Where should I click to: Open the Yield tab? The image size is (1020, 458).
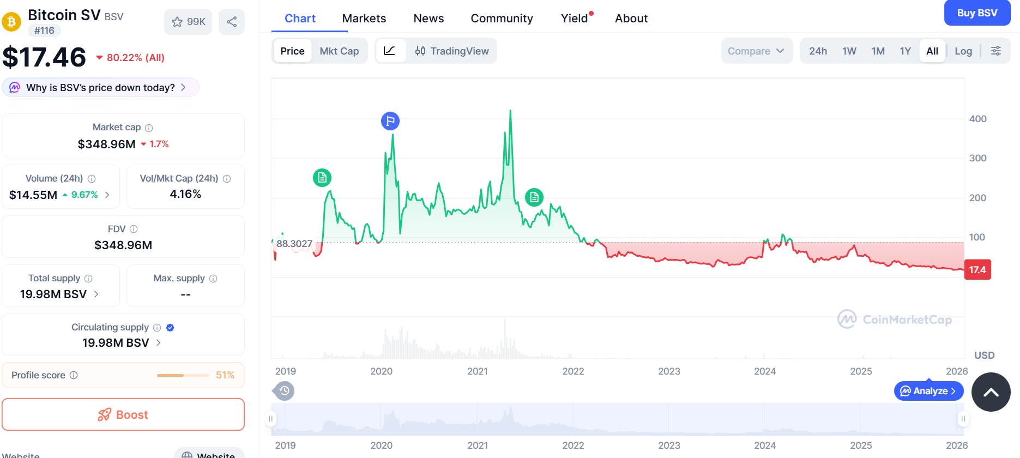(x=576, y=18)
